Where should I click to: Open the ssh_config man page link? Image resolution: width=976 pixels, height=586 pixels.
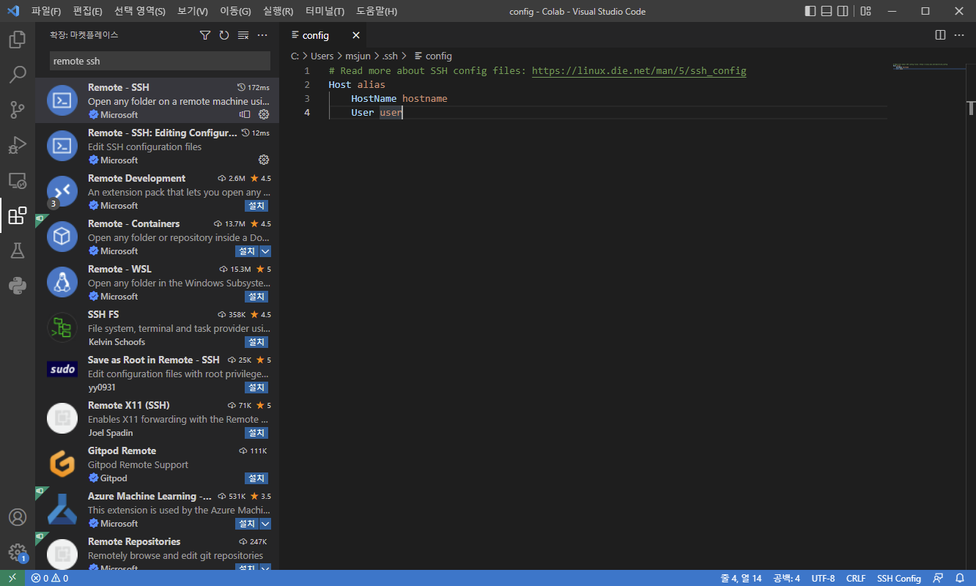coord(639,71)
